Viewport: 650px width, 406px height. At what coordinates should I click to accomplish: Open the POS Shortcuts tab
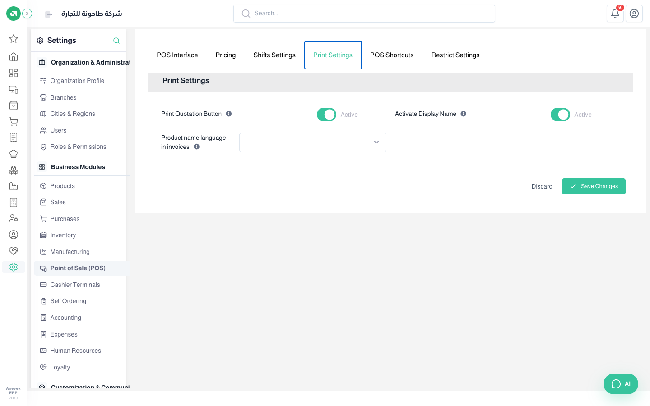392,55
